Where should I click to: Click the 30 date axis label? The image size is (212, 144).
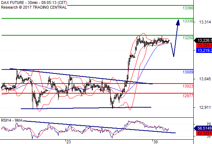(x=156, y=142)
